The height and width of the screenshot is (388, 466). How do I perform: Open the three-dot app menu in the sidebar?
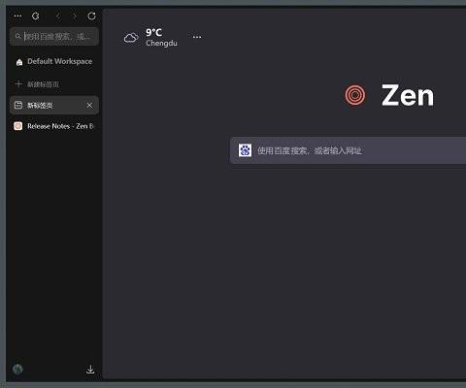pyautogui.click(x=17, y=16)
